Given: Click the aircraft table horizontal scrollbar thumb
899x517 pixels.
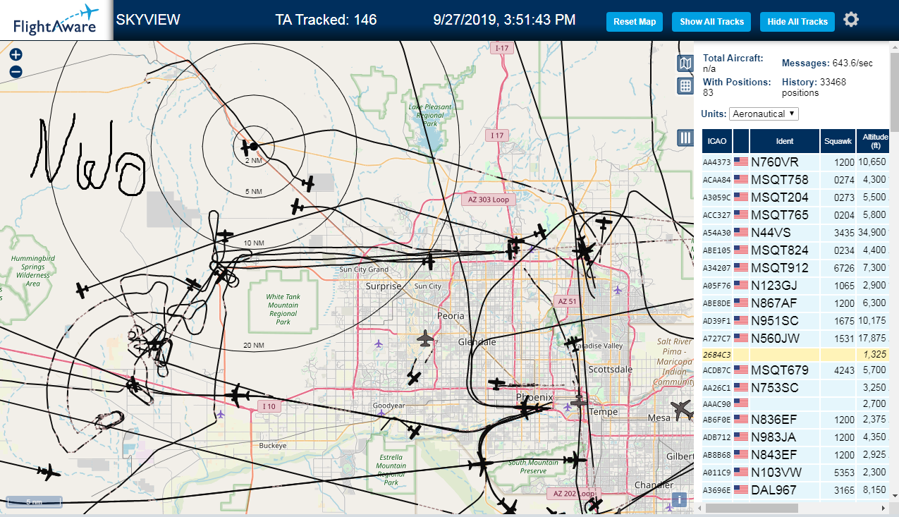Looking at the screenshot, I should [x=750, y=508].
